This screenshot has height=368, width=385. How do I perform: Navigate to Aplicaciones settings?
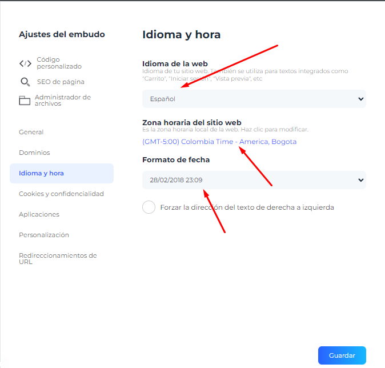tap(39, 214)
